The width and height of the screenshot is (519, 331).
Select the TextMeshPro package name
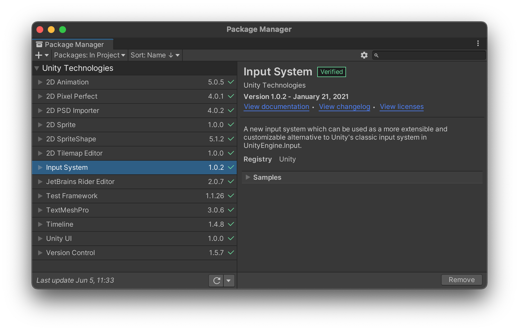click(67, 210)
